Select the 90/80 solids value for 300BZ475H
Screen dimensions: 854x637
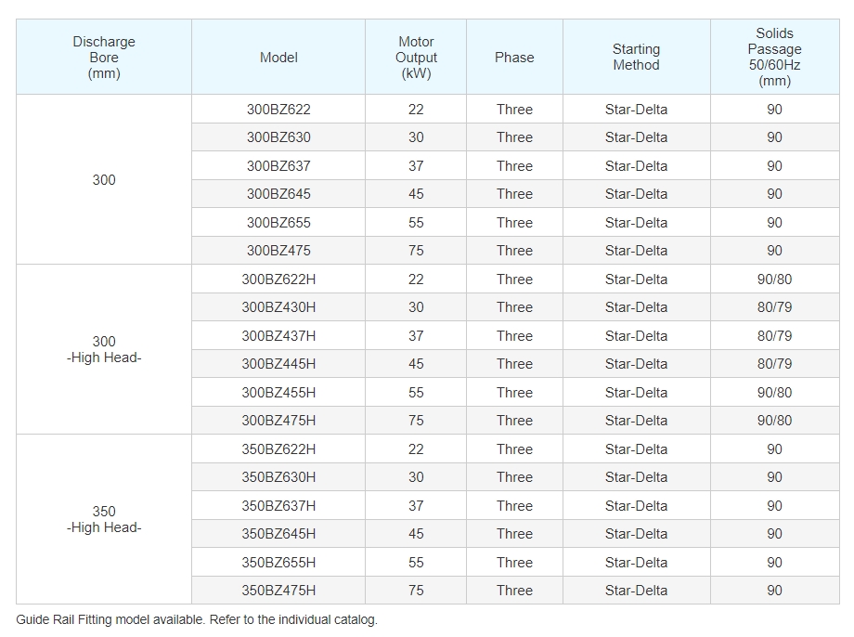pos(774,421)
